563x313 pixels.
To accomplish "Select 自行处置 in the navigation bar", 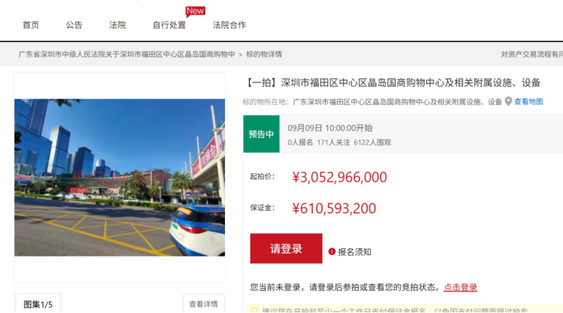I will [x=169, y=25].
